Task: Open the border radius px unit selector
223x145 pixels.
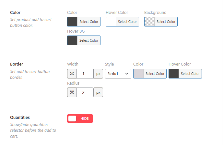Action: [98, 92]
